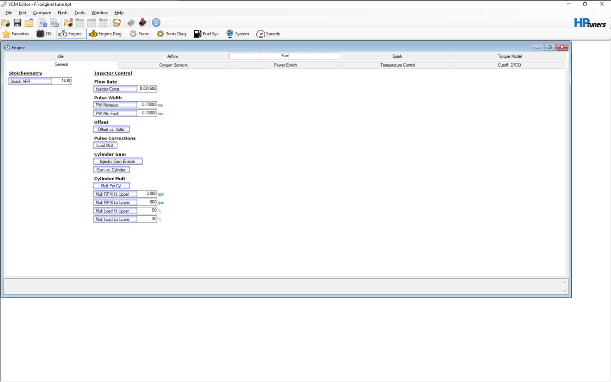
Task: Open the Speedo gauge section
Action: pos(268,34)
